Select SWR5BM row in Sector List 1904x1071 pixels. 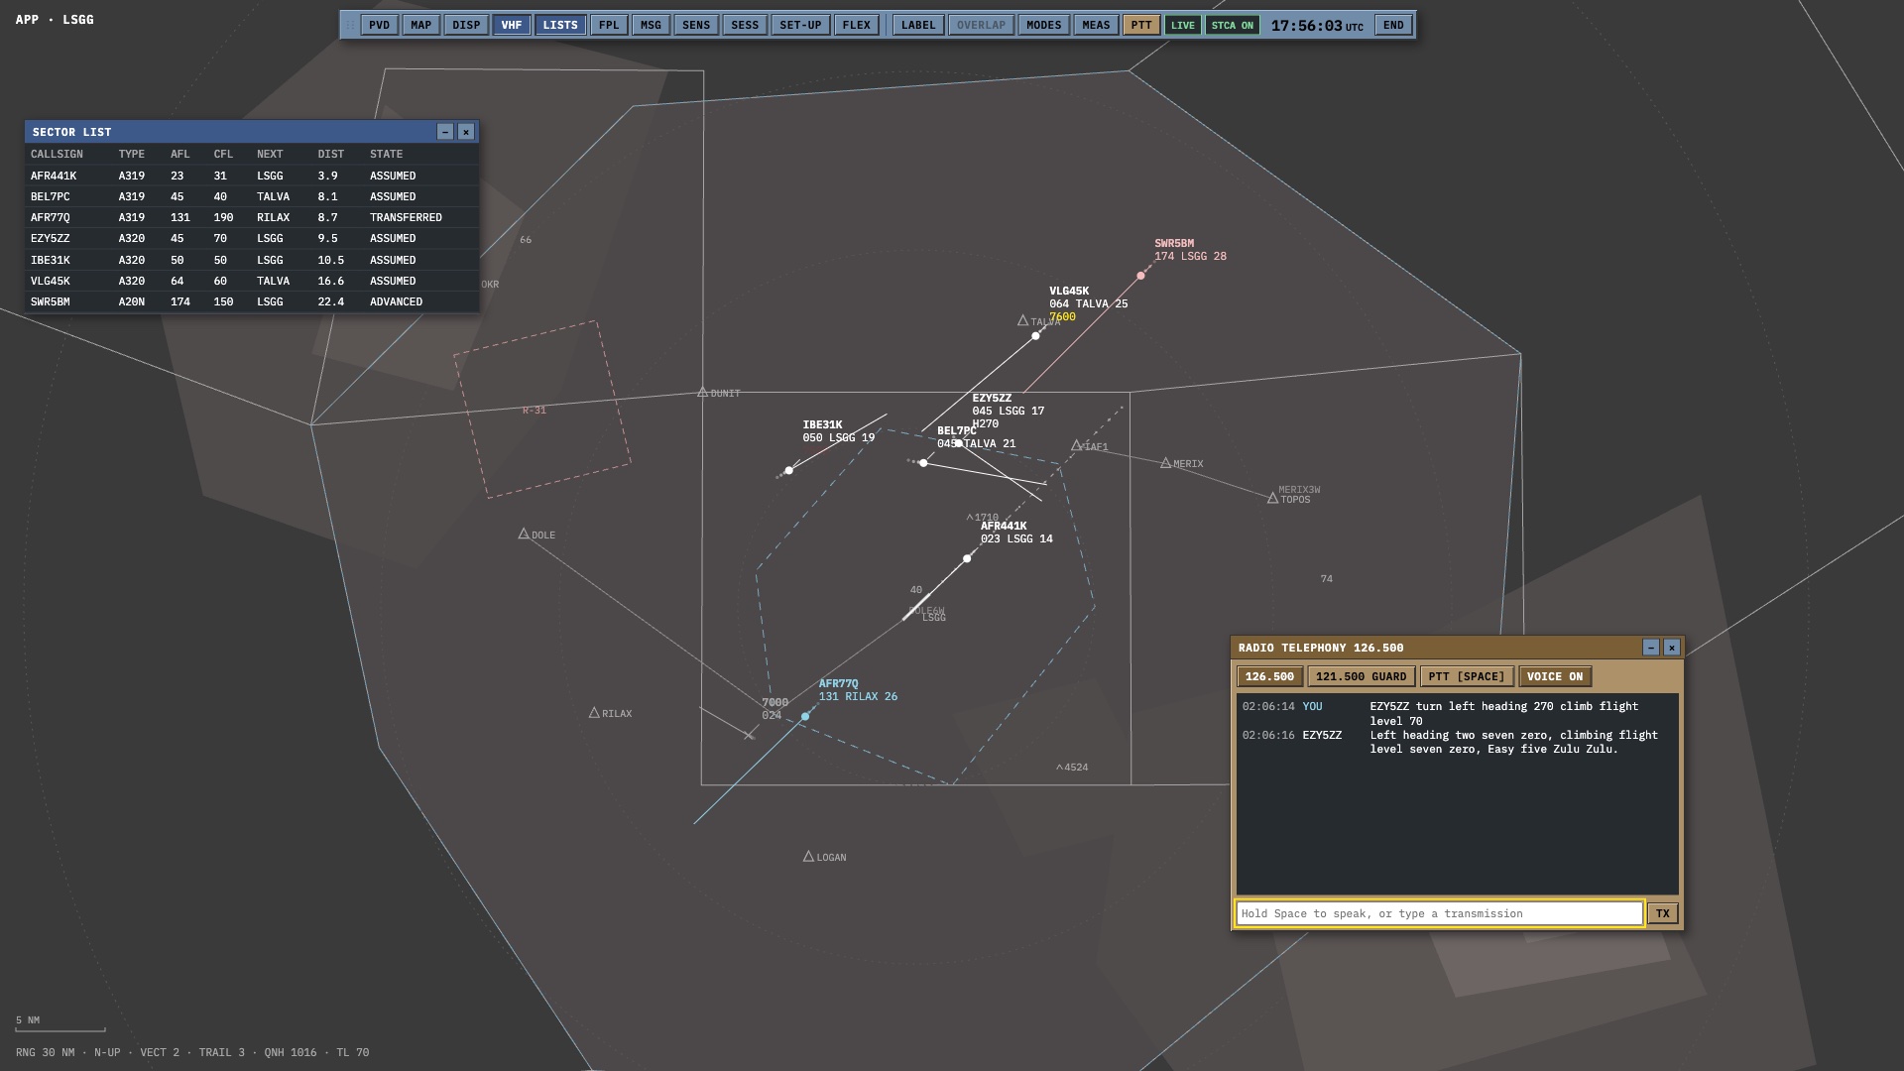pos(252,301)
